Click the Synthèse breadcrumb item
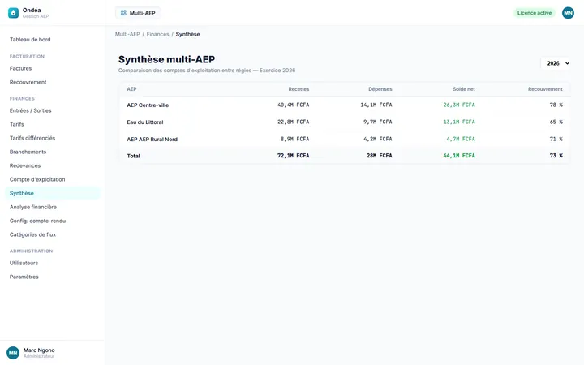Screen dimensions: 584x365 click(187, 34)
